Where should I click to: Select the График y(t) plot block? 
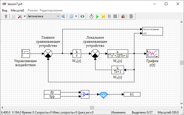[153, 54]
